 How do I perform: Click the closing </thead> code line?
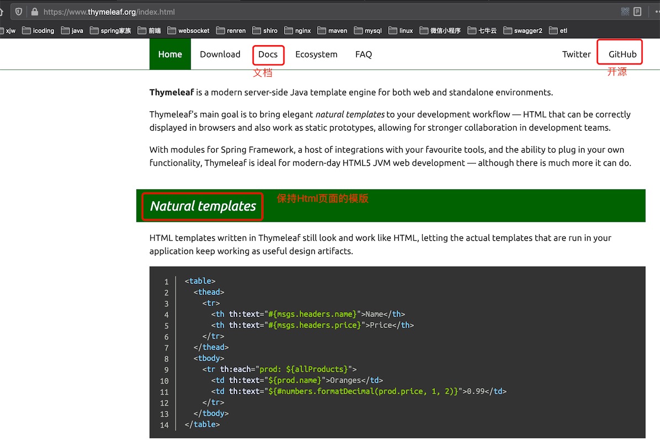211,347
